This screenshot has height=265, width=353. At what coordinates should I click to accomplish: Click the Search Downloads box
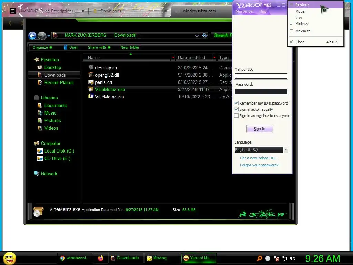pyautogui.click(x=222, y=35)
